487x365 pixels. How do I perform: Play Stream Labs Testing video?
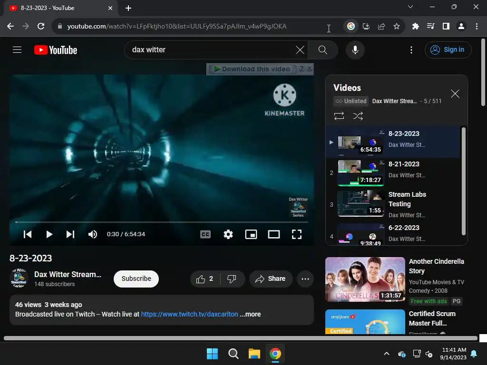pyautogui.click(x=393, y=204)
